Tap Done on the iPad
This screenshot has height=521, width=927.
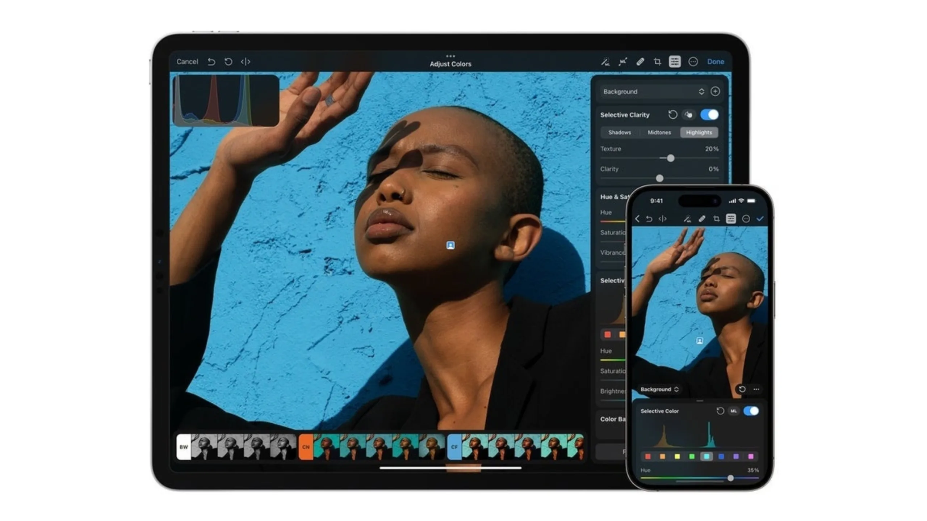click(x=716, y=62)
